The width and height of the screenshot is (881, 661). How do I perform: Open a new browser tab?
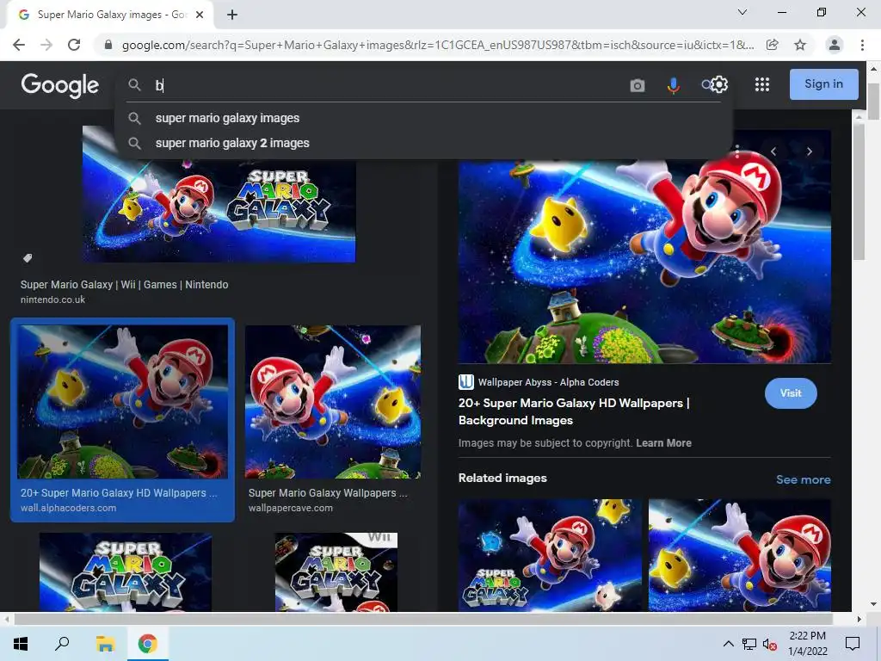pos(232,15)
